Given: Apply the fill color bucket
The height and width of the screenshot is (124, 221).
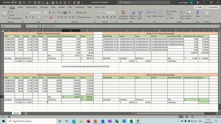Looking at the screenshot, I should click(46, 17).
